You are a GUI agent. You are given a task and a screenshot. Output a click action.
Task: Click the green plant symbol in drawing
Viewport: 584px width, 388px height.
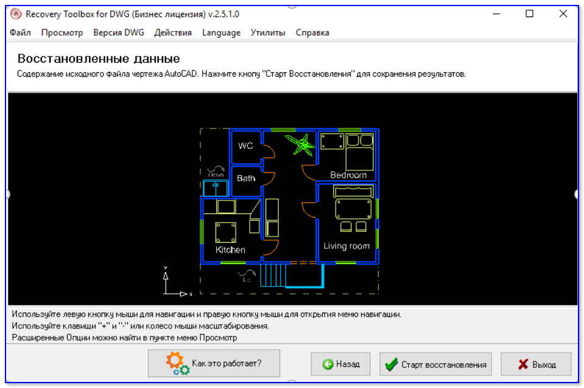tap(300, 144)
